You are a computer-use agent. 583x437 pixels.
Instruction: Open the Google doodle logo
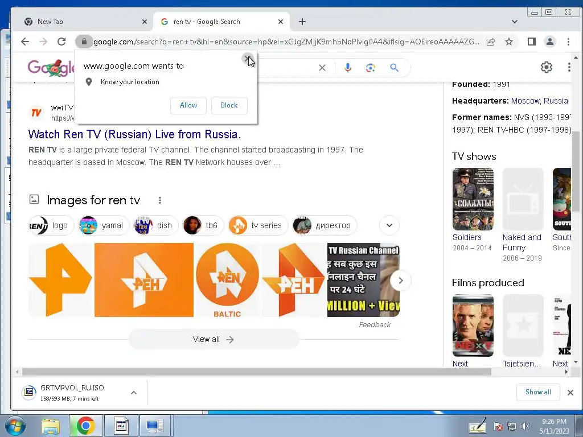(x=51, y=68)
